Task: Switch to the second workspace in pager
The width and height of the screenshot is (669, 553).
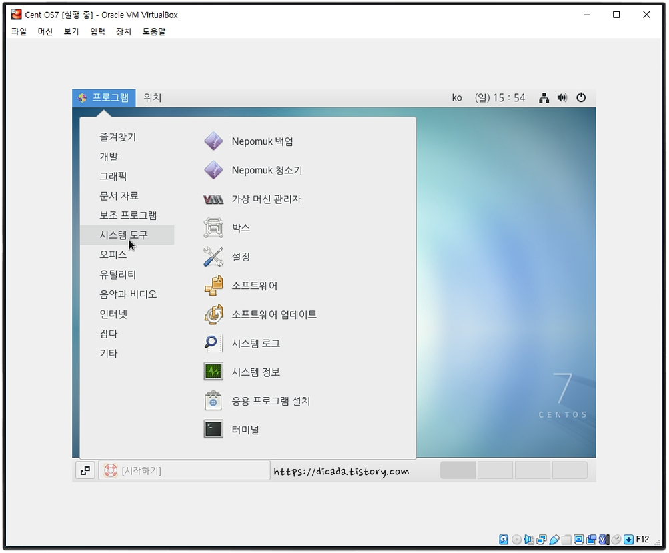Action: click(495, 470)
